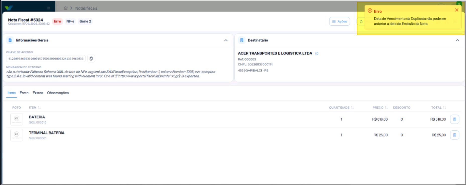Viewport: 466px width, 185px height.
Task: Navigate to Notas fiscais breadcrumb link
Action: point(86,8)
